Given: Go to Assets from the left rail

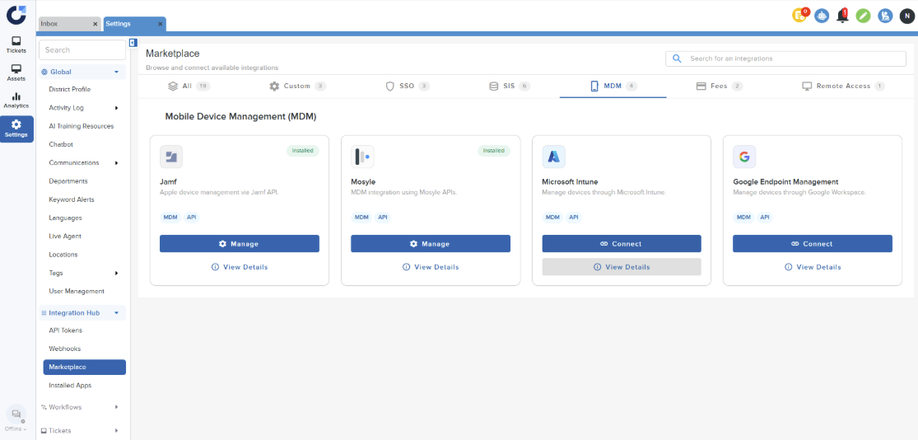Looking at the screenshot, I should (16, 73).
